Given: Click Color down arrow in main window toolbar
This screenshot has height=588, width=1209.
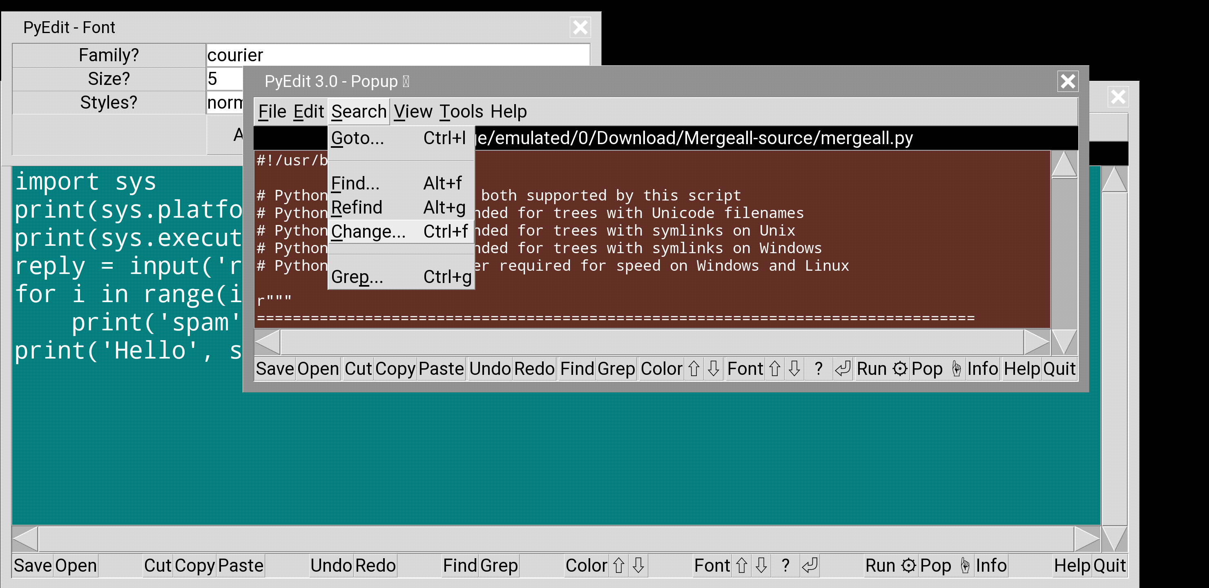Looking at the screenshot, I should (x=638, y=566).
